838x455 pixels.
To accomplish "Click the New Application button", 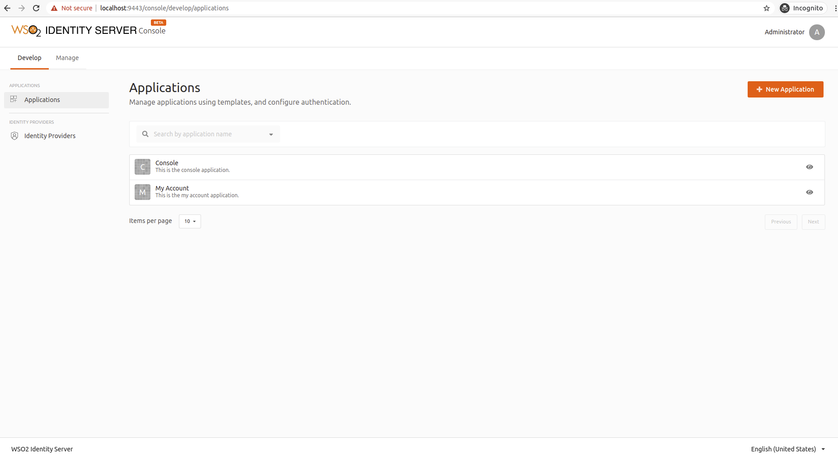I will 785,89.
